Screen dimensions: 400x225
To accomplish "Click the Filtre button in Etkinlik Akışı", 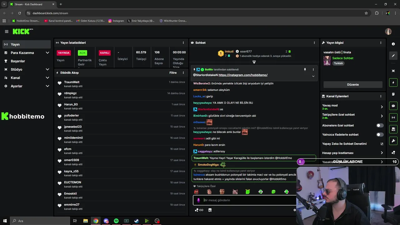I will pos(173,73).
